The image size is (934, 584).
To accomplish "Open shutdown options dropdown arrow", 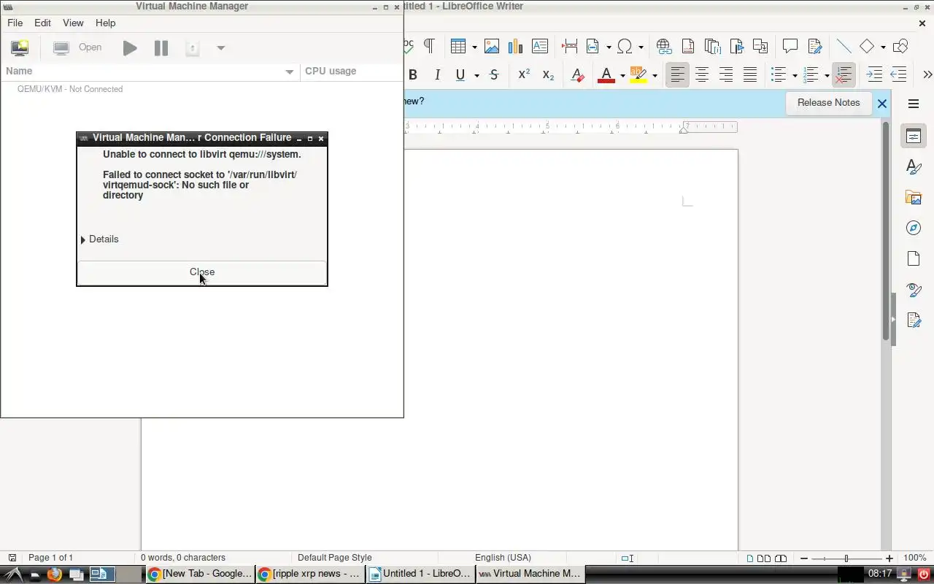I will [220, 48].
